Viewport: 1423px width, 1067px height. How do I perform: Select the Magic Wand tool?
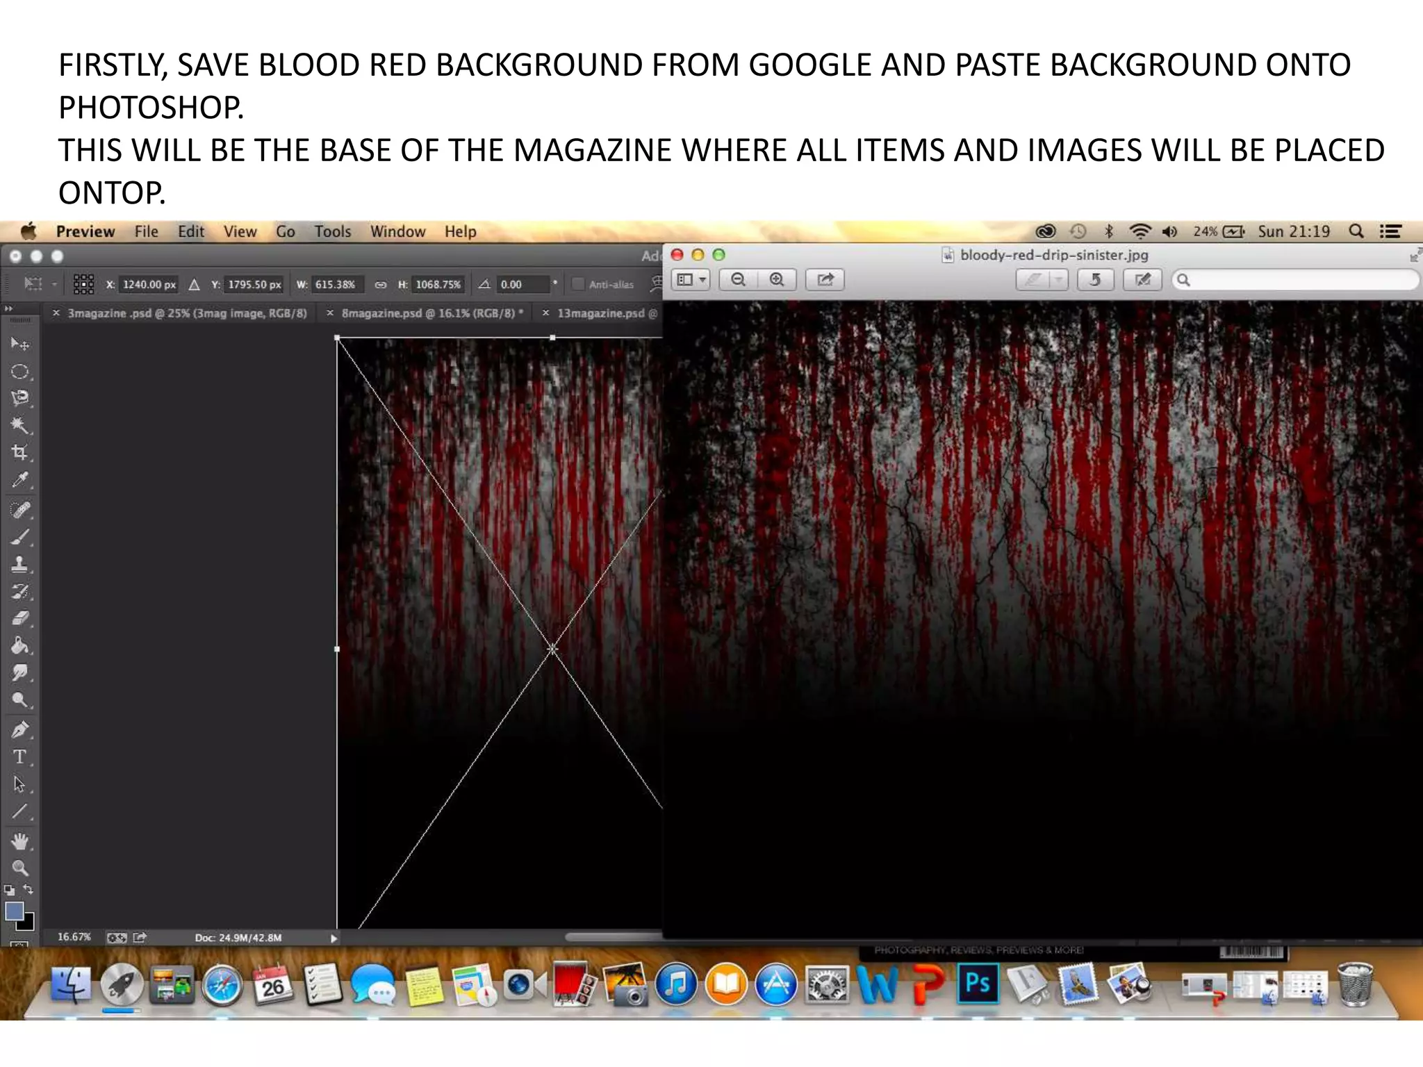click(19, 425)
